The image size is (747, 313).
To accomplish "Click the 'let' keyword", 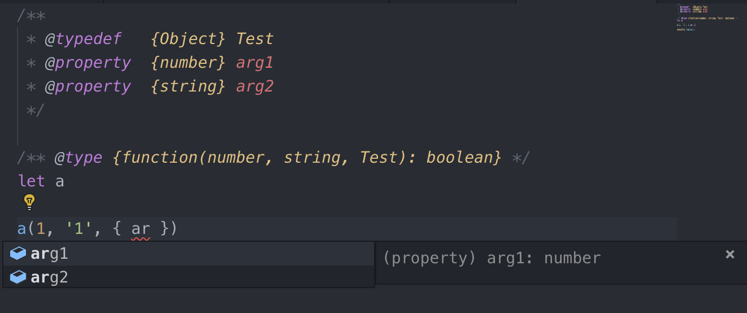I will [x=31, y=181].
